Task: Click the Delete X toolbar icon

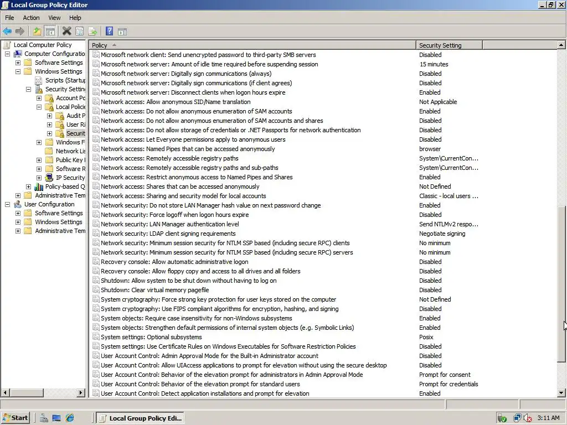Action: tap(66, 32)
